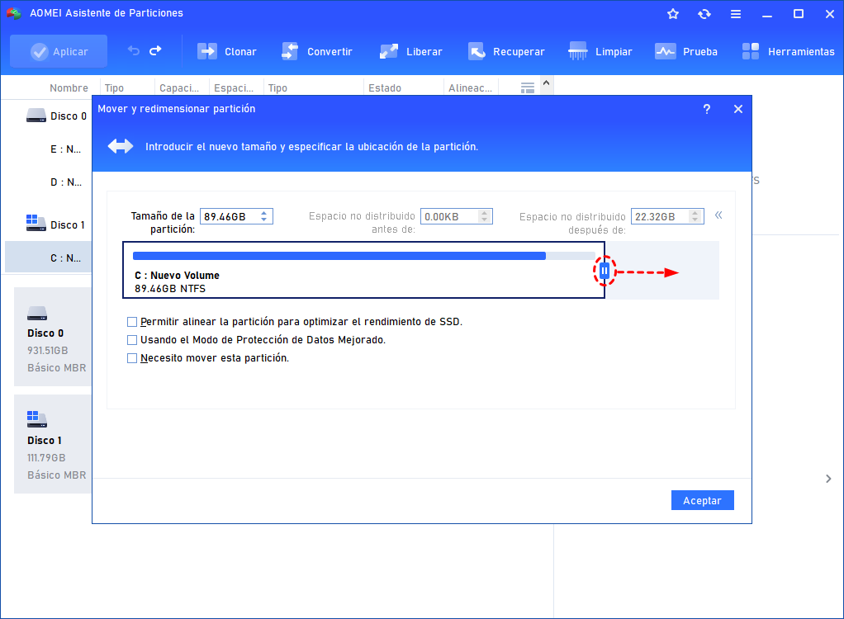Click the Disco 0 931.51GB disk card
844x619 pixels.
pyautogui.click(x=53, y=337)
